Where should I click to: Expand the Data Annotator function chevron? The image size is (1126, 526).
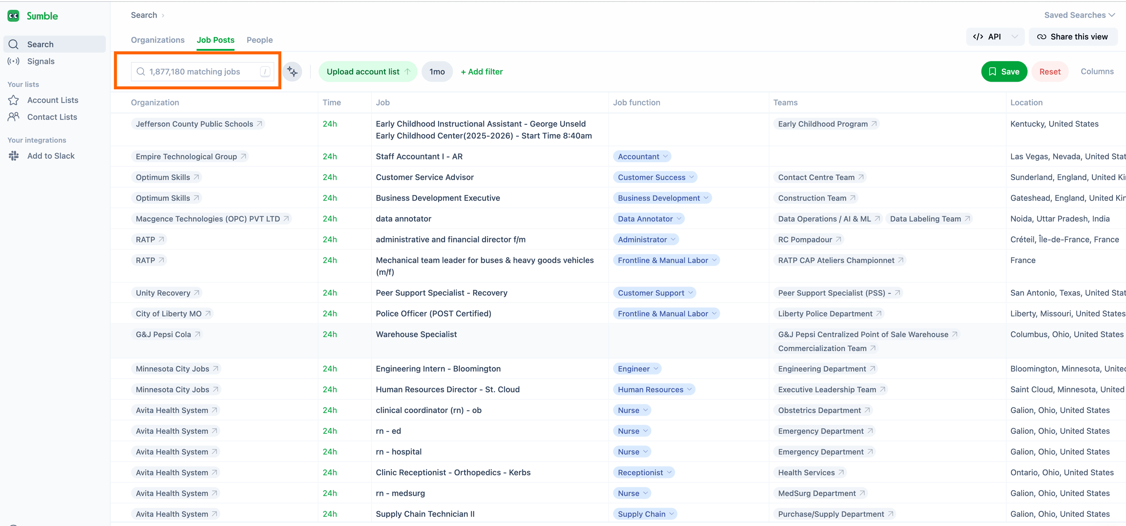pos(679,218)
